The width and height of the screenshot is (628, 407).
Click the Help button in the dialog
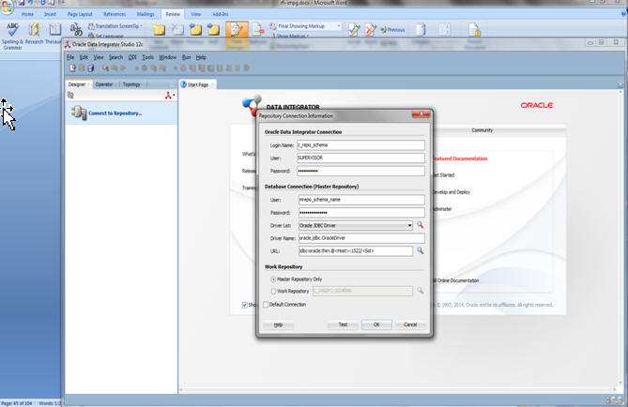pos(279,324)
